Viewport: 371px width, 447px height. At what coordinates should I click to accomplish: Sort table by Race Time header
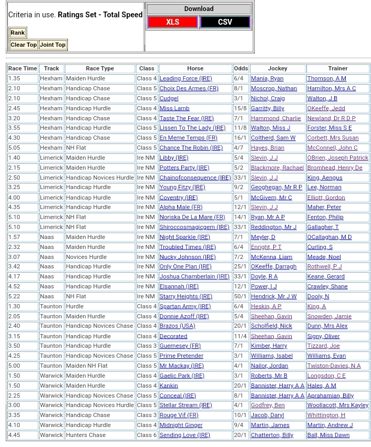point(23,68)
